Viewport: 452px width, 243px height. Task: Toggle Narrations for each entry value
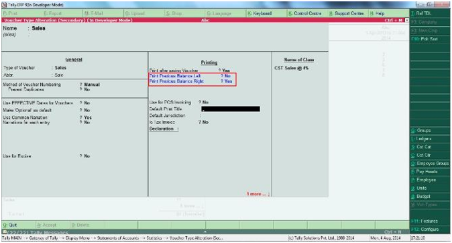point(87,123)
